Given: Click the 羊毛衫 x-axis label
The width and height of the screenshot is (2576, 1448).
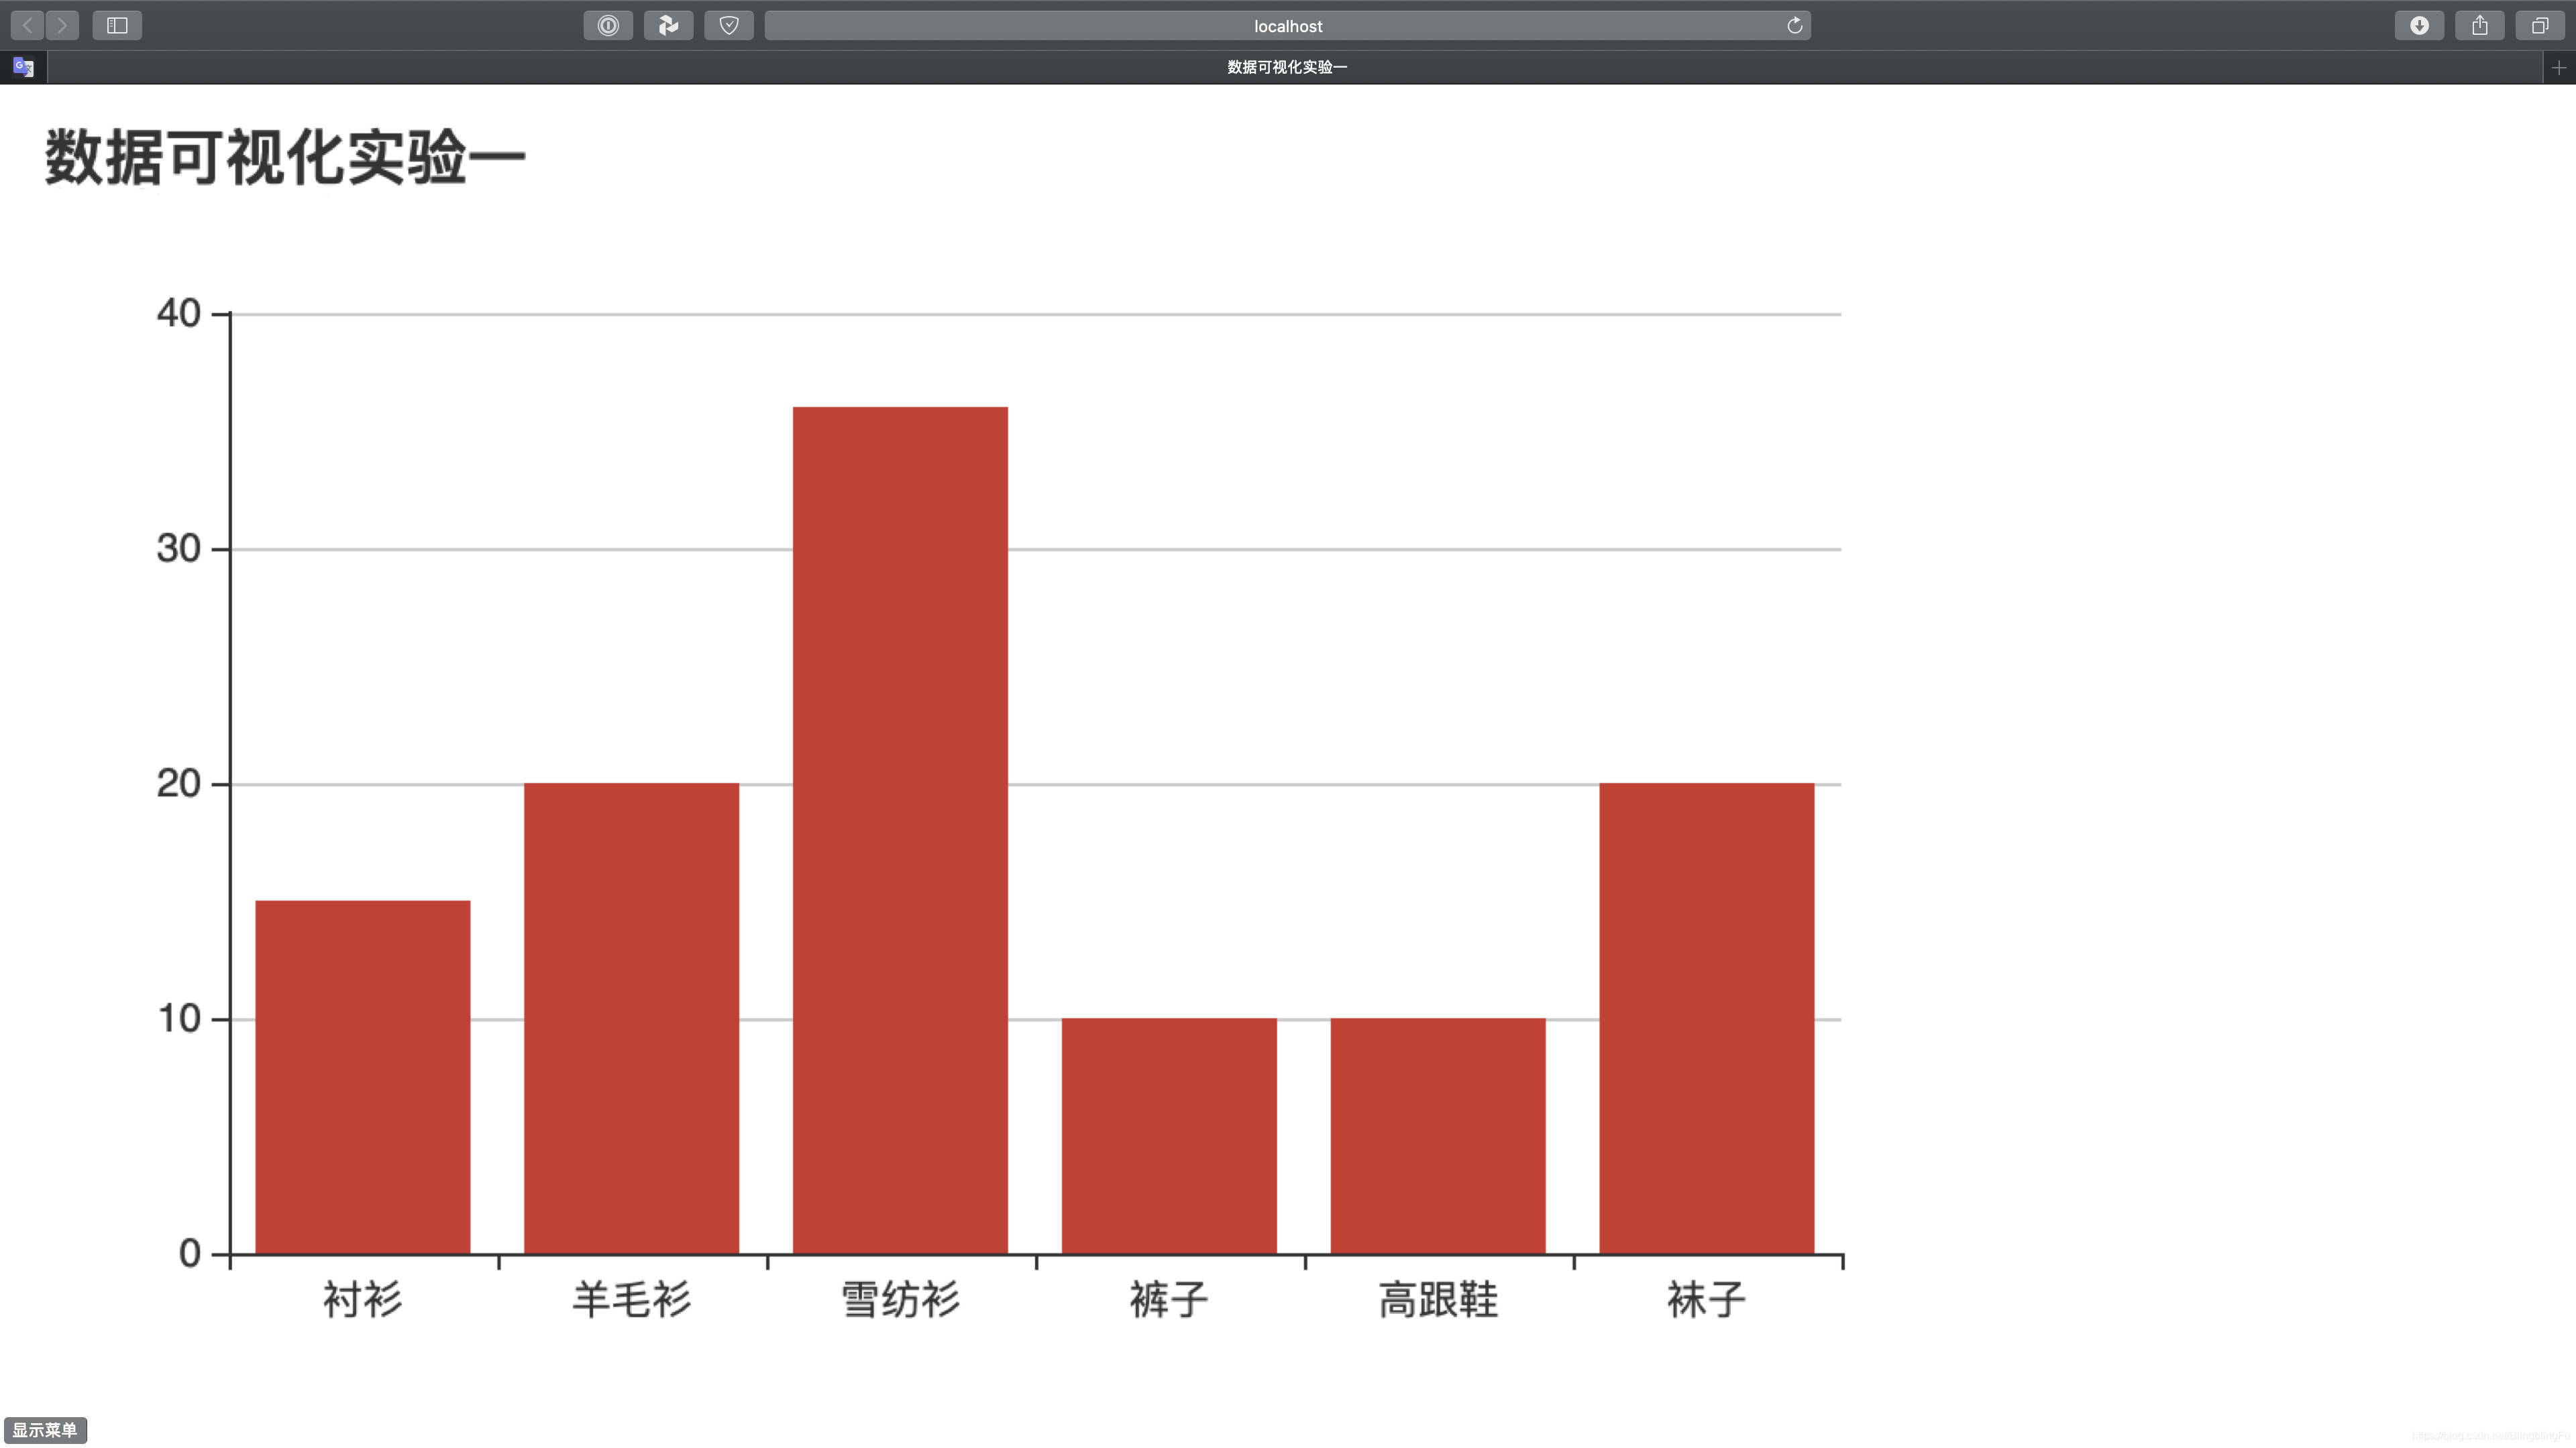Looking at the screenshot, I should click(631, 1300).
